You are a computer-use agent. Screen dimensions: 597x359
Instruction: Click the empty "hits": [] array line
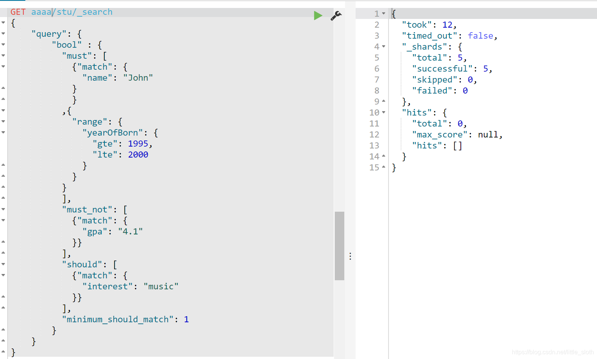tap(437, 145)
